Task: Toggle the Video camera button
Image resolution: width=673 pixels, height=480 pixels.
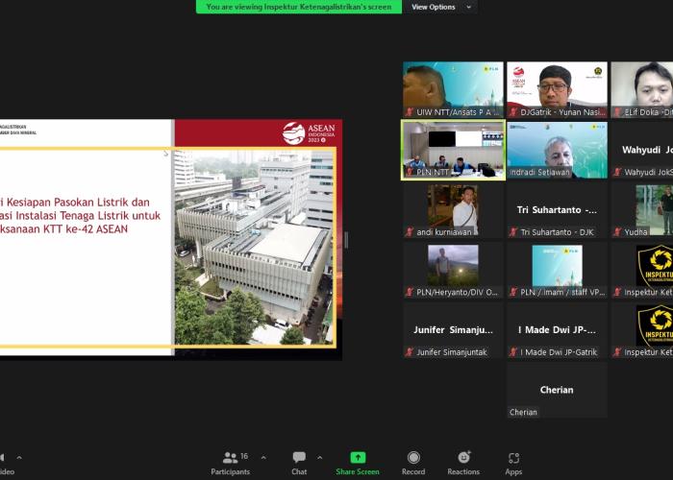Action: 3,462
